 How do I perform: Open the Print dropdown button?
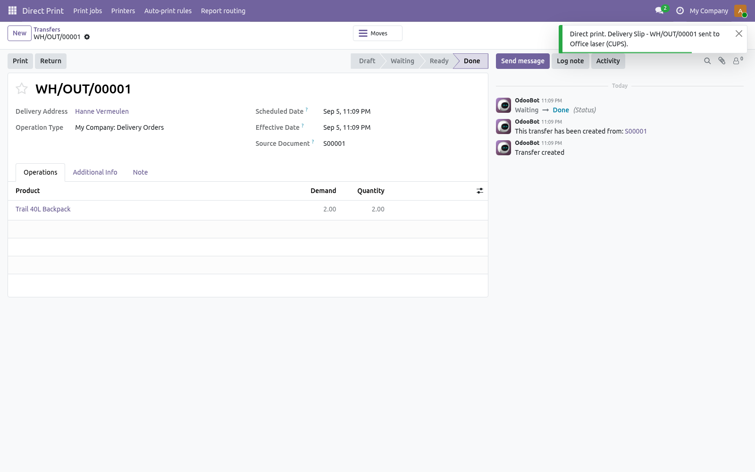pyautogui.click(x=20, y=61)
